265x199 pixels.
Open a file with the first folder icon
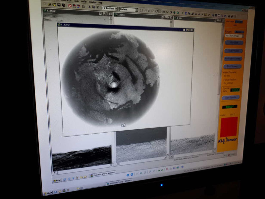(49, 4)
